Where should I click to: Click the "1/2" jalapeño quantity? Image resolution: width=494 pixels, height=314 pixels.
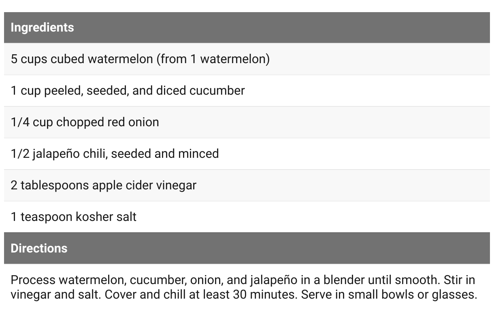[20, 153]
